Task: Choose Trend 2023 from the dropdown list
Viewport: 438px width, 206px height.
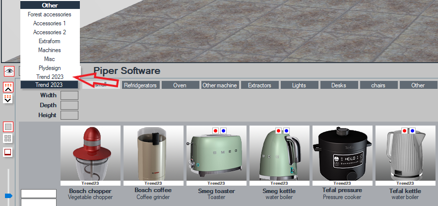Action: tap(50, 76)
